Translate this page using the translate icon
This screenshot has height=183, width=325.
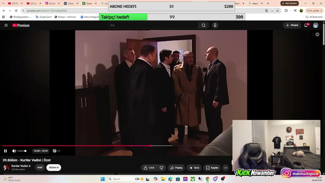(267, 11)
